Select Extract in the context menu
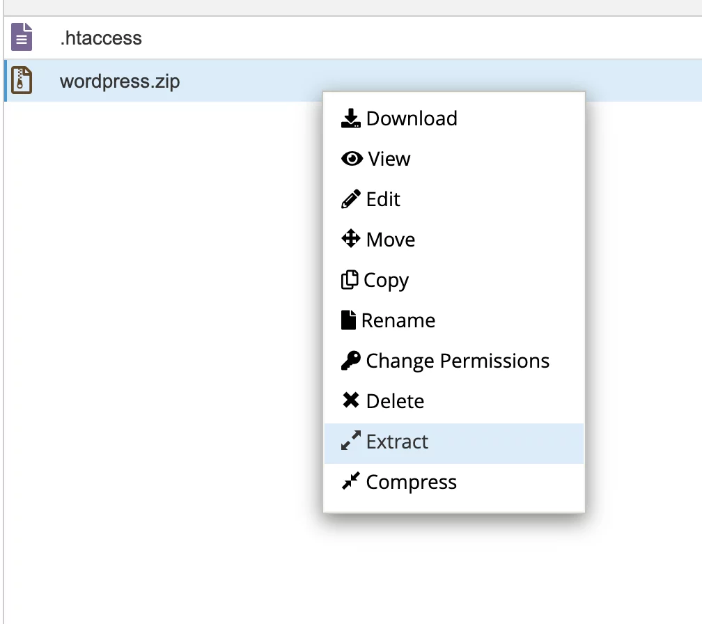Viewport: 702px width, 624px height. pyautogui.click(x=454, y=444)
